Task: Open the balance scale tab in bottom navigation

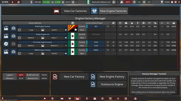Action: point(118,98)
